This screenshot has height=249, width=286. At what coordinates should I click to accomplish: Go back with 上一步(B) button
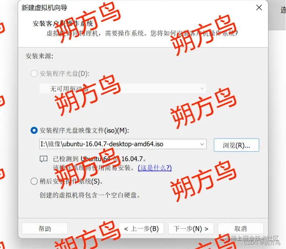tap(141, 228)
